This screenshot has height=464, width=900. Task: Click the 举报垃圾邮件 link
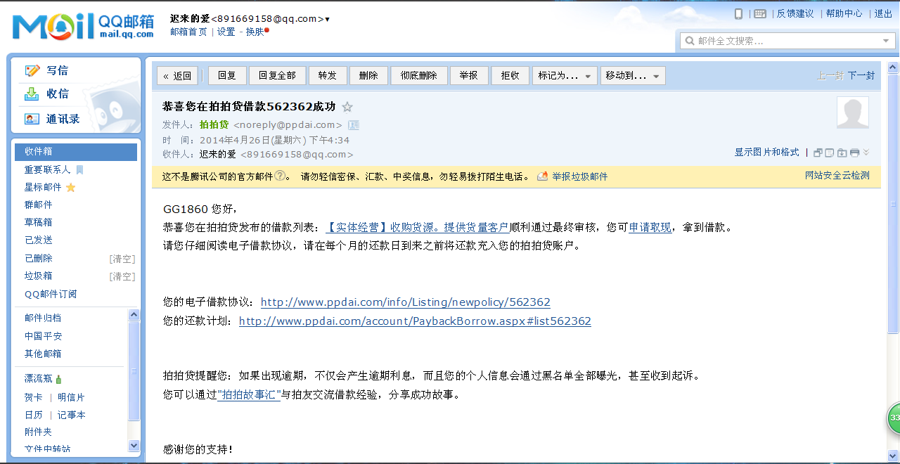580,176
